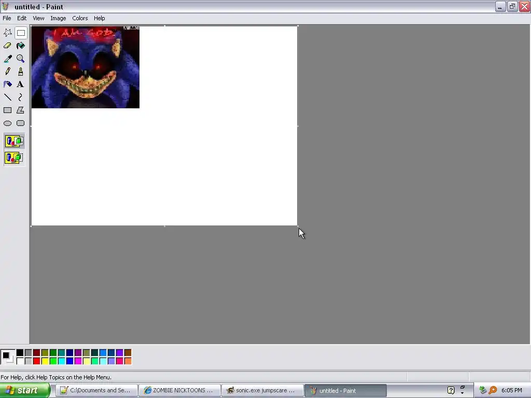531x398 pixels.
Task: Pick the Fill With Color bucket tool
Action: coord(21,46)
